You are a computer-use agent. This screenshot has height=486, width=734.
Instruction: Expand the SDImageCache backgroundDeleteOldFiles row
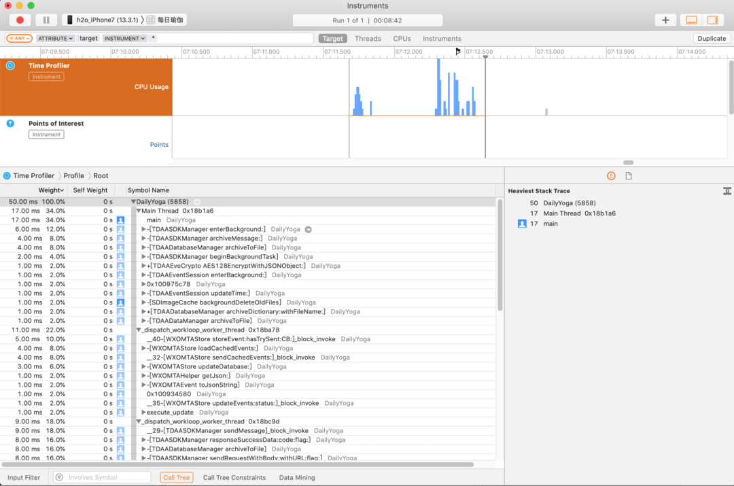pyautogui.click(x=143, y=302)
